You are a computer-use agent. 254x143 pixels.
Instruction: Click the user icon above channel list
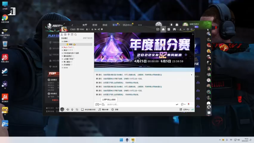point(62,35)
